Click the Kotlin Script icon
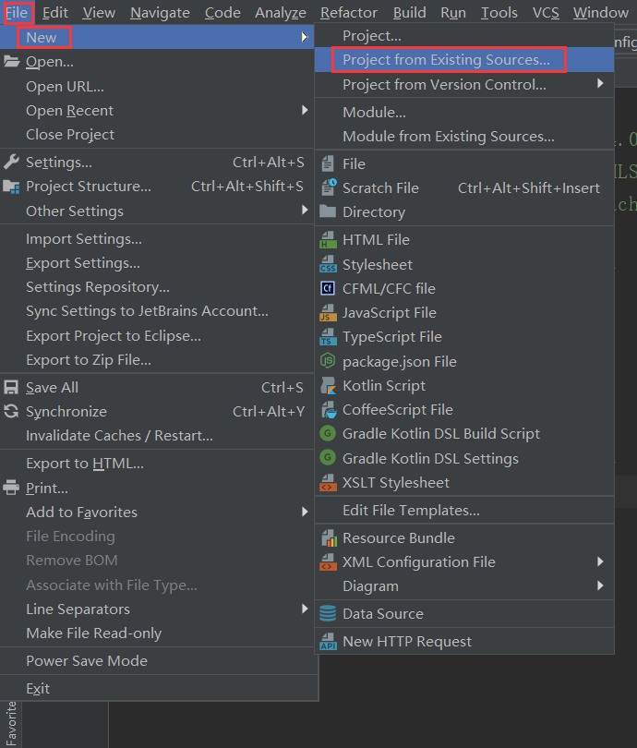 328,385
